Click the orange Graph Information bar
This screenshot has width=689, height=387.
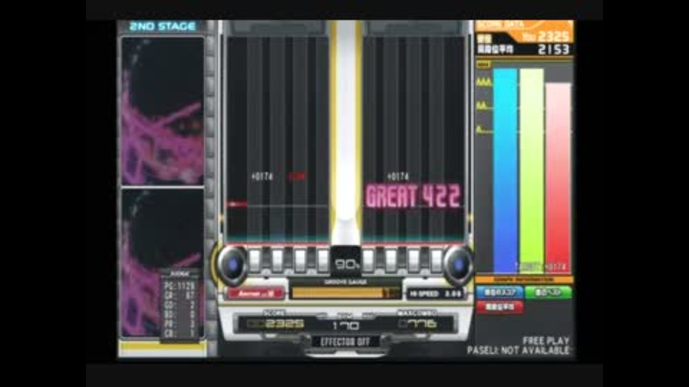point(524,279)
